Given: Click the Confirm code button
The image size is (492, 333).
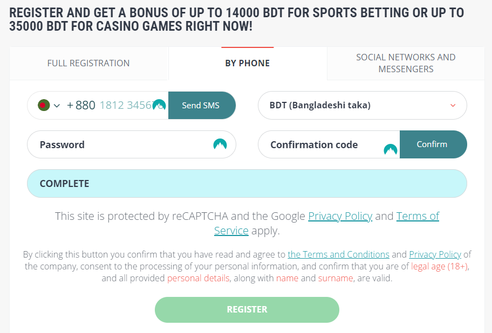Looking at the screenshot, I should (x=433, y=144).
